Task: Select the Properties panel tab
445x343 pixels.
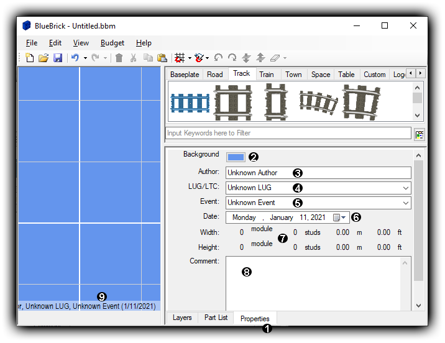Action: click(255, 318)
